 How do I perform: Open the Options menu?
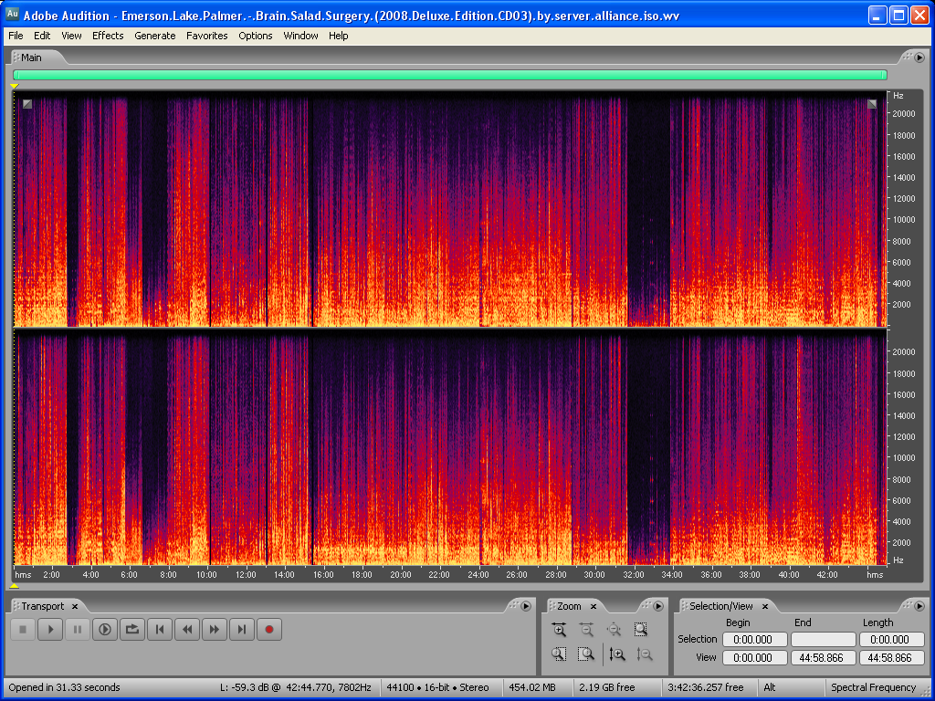256,36
